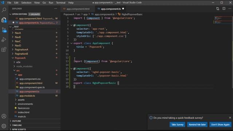Collapse the _TEST workspace folder section
The height and width of the screenshot is (131, 233).
coord(10,27)
